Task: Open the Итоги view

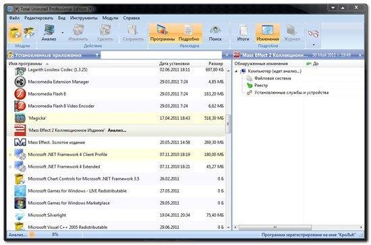Action: [x=243, y=33]
